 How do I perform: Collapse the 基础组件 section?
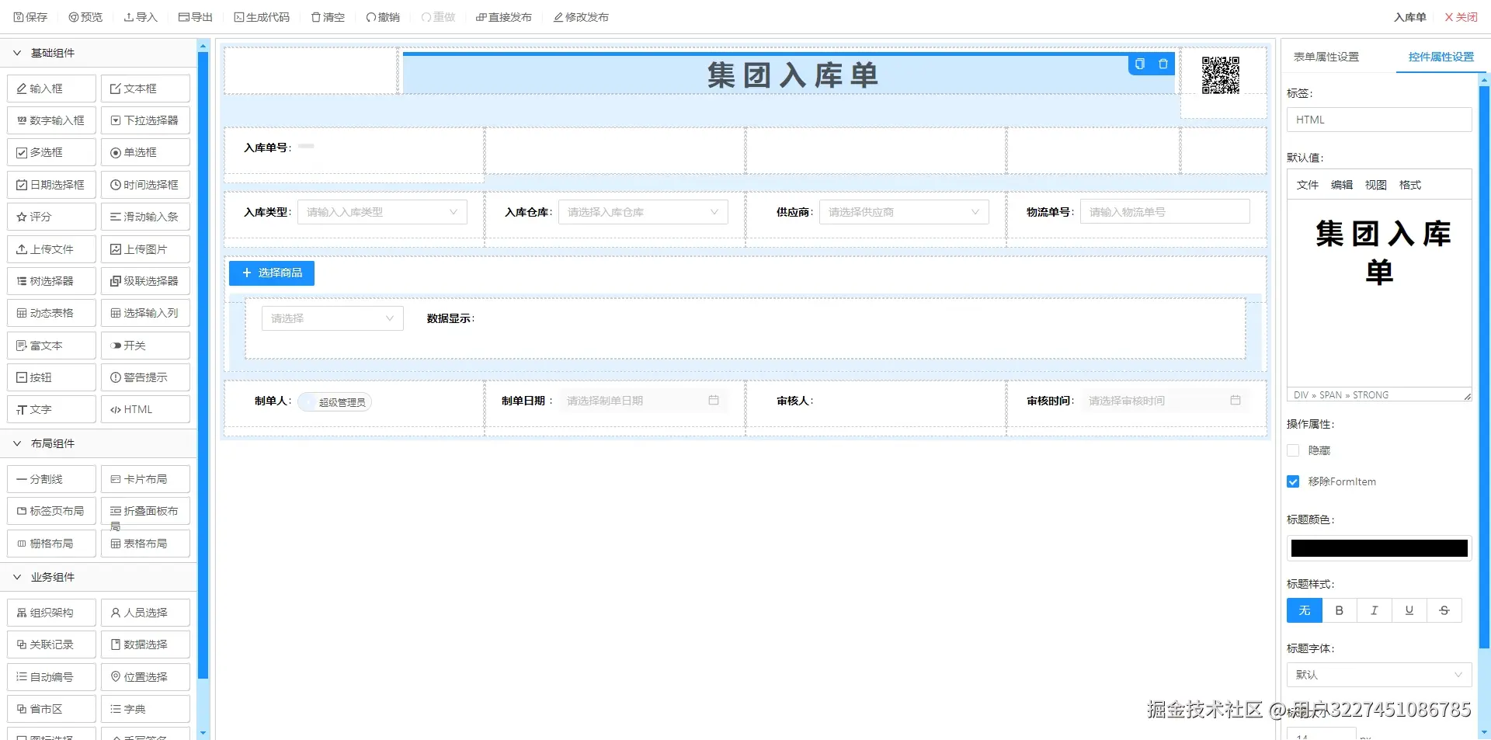[x=99, y=53]
